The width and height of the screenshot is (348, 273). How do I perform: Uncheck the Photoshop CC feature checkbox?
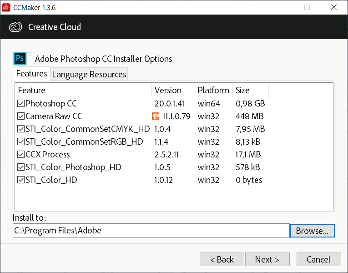[x=21, y=103]
